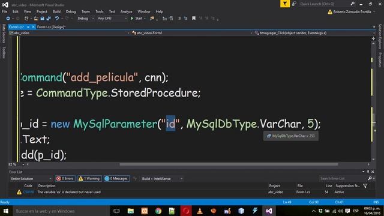Open the Roberto Zamudio Portilla account menu

(352, 12)
